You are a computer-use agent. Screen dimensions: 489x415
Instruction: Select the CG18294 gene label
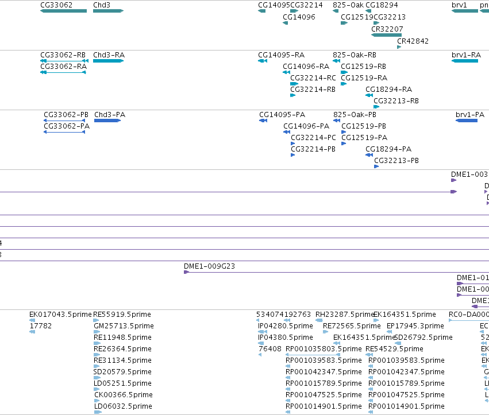click(x=382, y=5)
